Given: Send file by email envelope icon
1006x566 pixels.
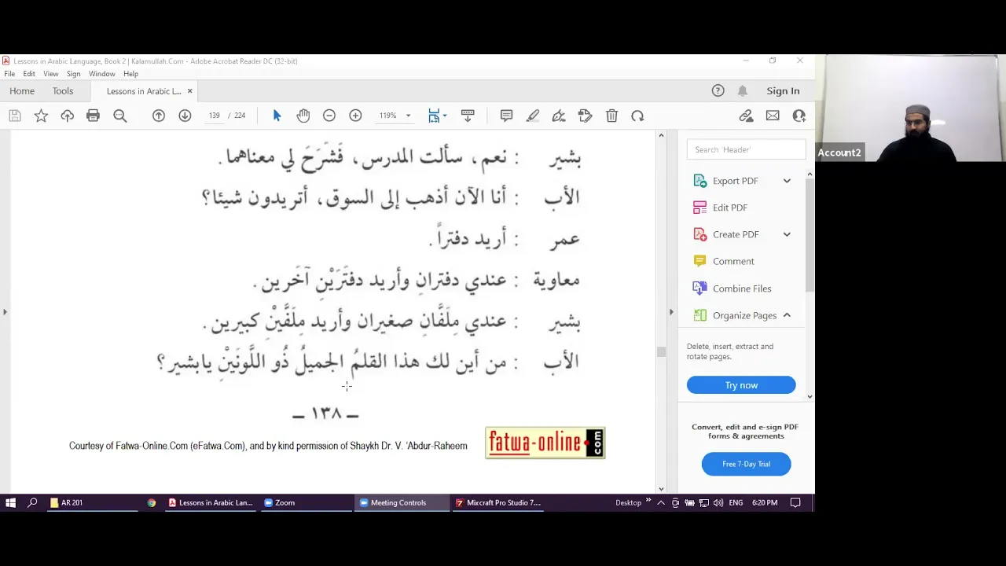Looking at the screenshot, I should click(x=773, y=116).
